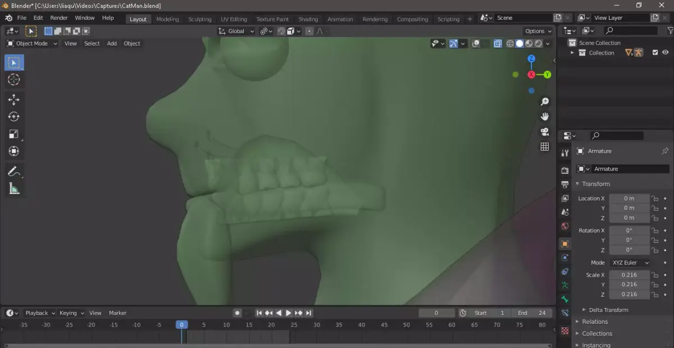Toggle the Location X lock icon
This screenshot has height=348, width=674.
click(655, 198)
